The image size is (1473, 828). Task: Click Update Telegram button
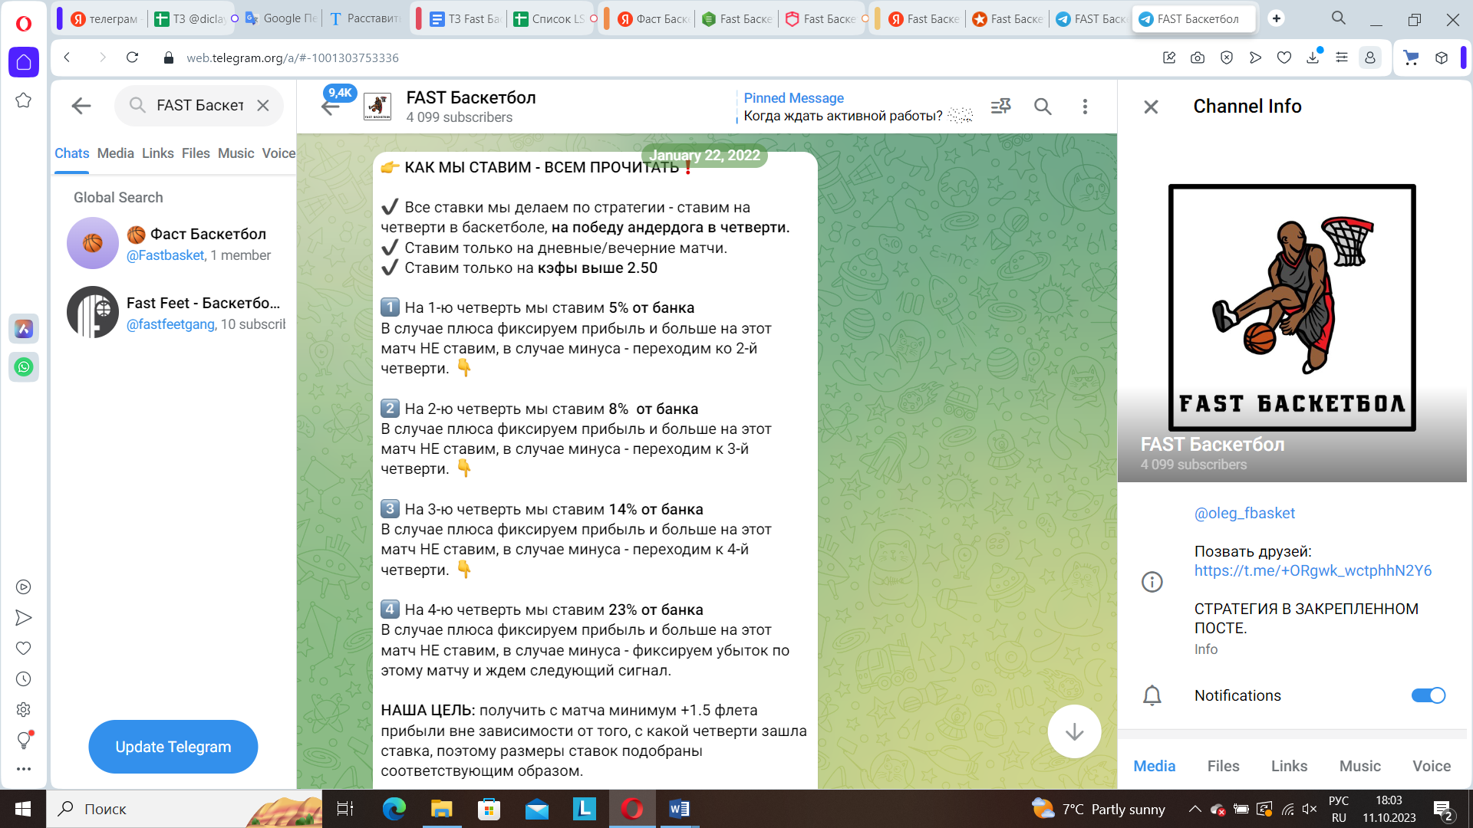coord(173,747)
